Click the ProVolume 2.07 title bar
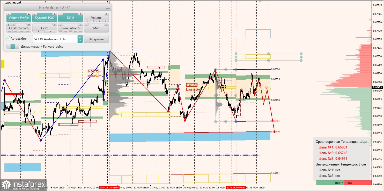The width and height of the screenshot is (384, 191). coord(57,7)
